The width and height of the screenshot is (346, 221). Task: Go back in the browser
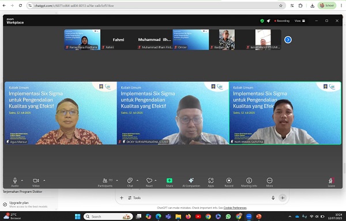tap(4, 6)
